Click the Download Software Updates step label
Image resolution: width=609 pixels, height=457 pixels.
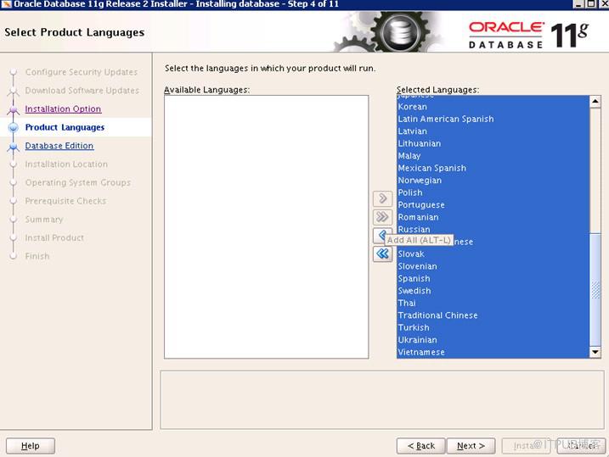click(x=82, y=91)
